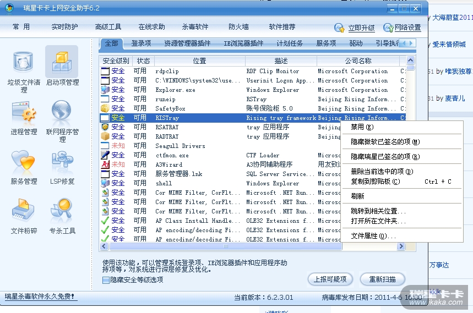This screenshot has height=313, width=473.
Task: Open the 杀毒软件 menu tab
Action: click(x=195, y=27)
